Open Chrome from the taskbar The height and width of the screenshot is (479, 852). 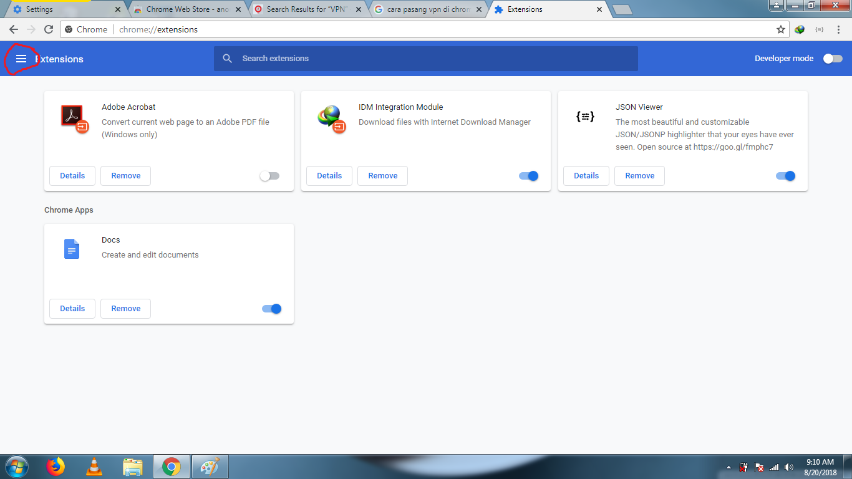171,466
